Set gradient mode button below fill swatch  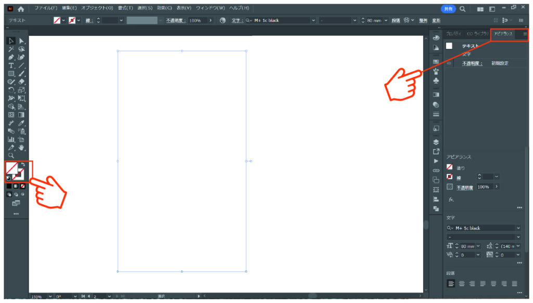(x=16, y=186)
